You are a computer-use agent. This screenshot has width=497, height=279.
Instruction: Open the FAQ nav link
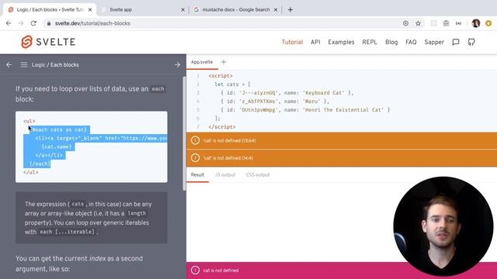[x=411, y=42]
